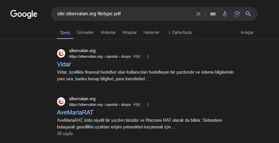This screenshot has height=143, width=279.
Task: Open the Haberler tab
Action: (151, 33)
